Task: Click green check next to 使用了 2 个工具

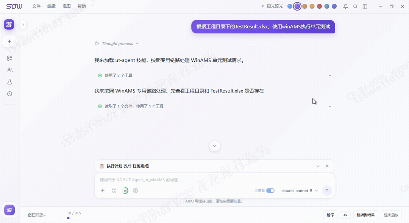Action: coord(100,75)
